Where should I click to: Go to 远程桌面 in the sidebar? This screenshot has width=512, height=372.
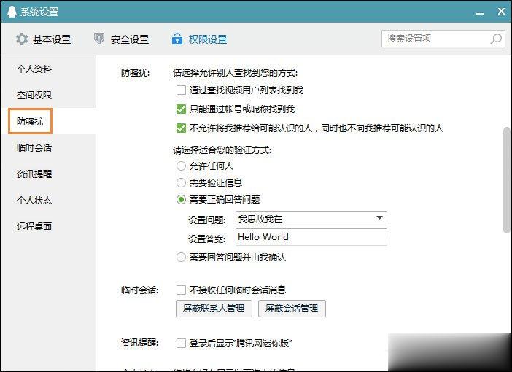click(x=34, y=226)
